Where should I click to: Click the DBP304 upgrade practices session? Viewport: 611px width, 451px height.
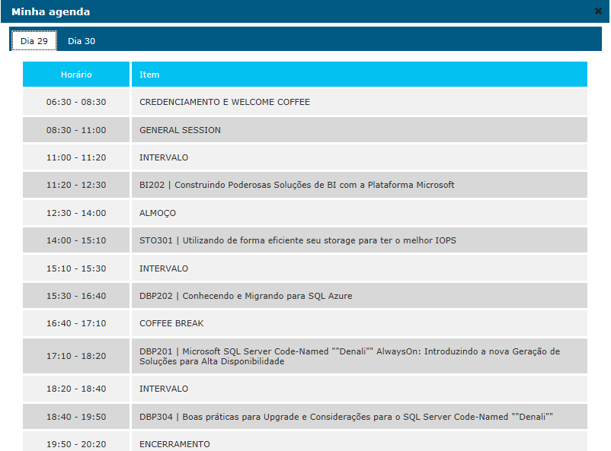point(345,417)
